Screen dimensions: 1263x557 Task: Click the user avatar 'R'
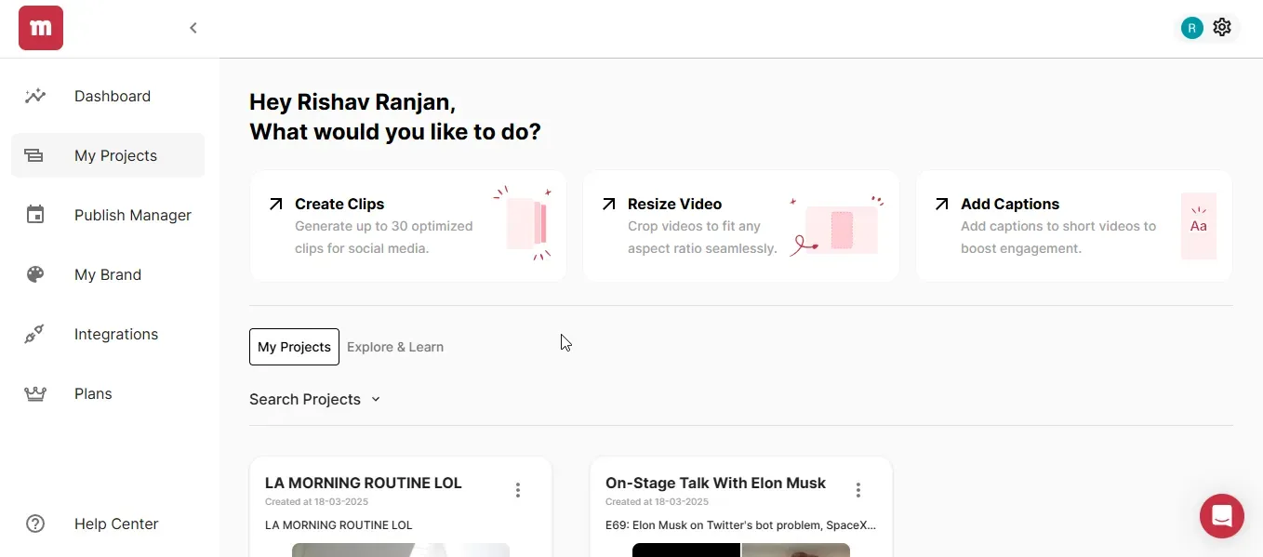tap(1192, 28)
